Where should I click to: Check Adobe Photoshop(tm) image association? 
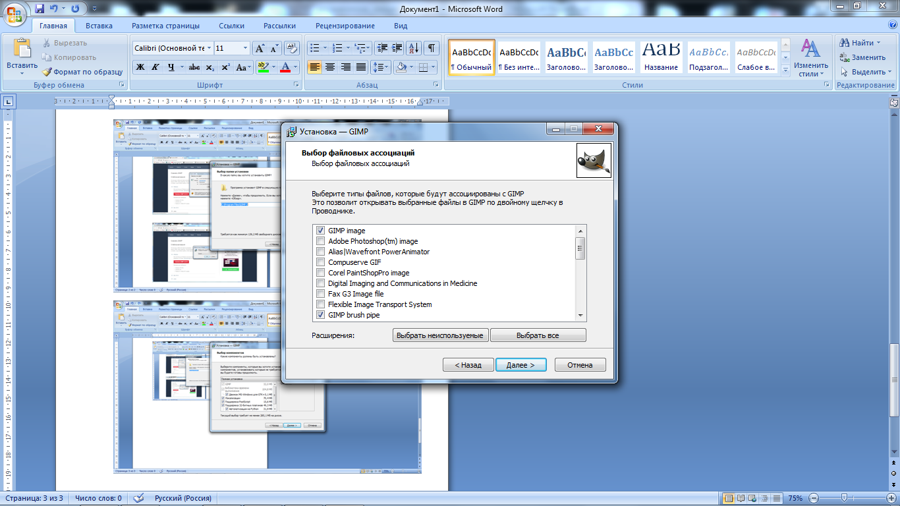pos(321,241)
